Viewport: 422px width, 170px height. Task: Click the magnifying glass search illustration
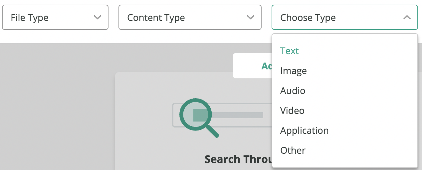tap(199, 118)
